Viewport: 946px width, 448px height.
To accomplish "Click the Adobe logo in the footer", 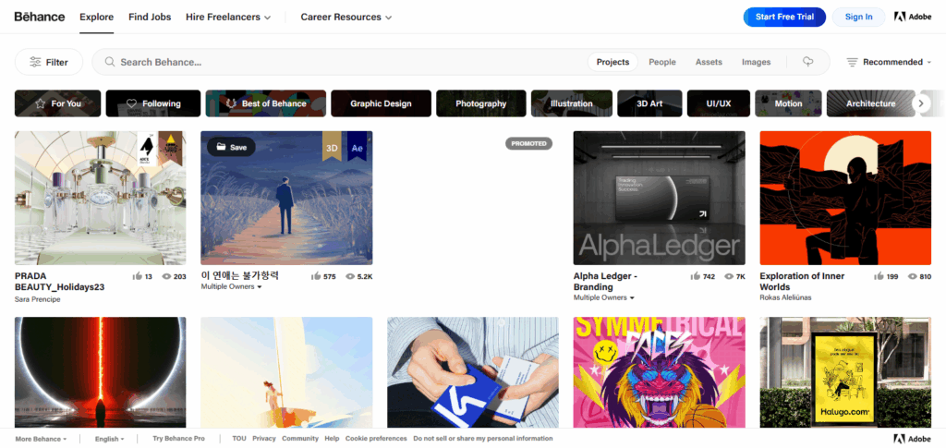I will tap(913, 439).
